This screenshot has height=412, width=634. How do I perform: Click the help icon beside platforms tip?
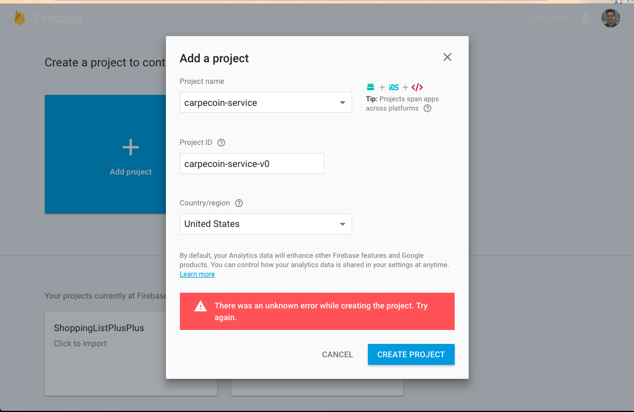(x=427, y=108)
